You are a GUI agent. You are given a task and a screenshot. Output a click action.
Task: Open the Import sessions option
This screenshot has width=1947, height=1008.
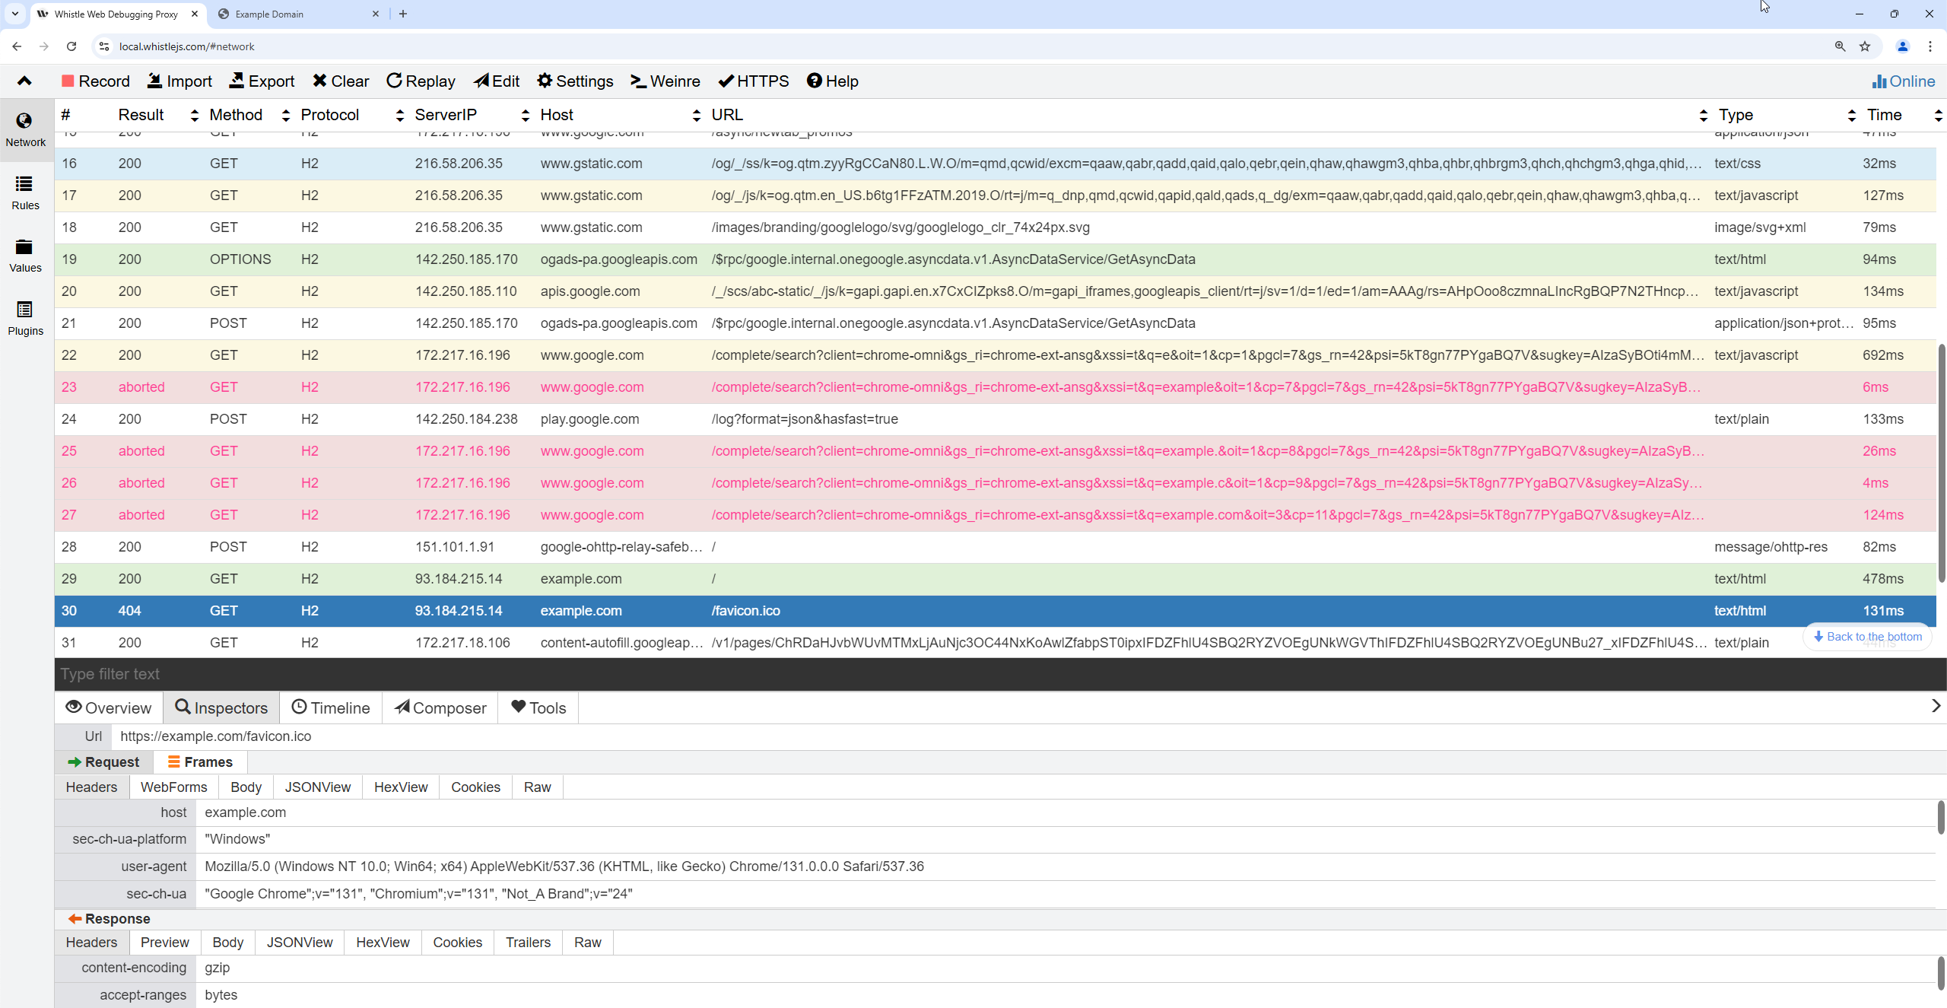point(179,81)
